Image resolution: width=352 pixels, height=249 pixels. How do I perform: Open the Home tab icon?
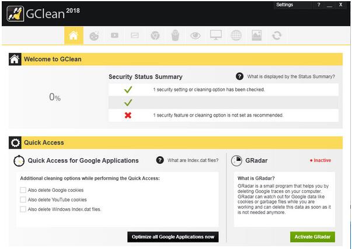[74, 36]
